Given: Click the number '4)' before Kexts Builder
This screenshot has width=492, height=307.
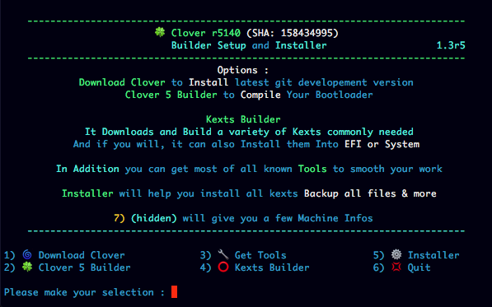Looking at the screenshot, I should (x=206, y=267).
